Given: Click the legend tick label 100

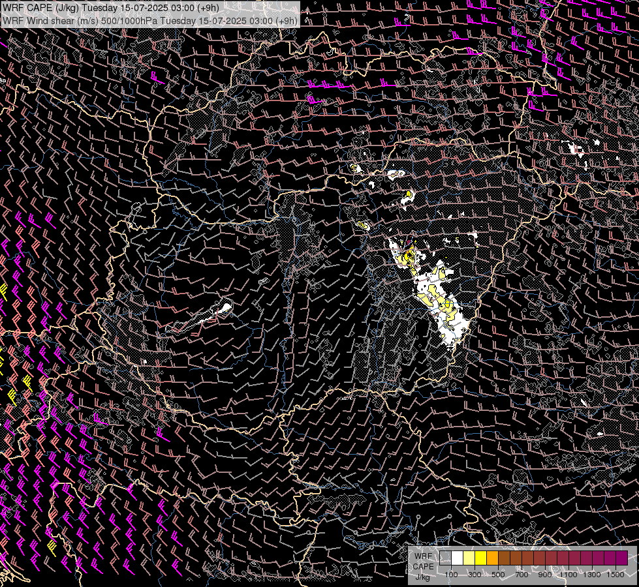Looking at the screenshot, I should [451, 575].
